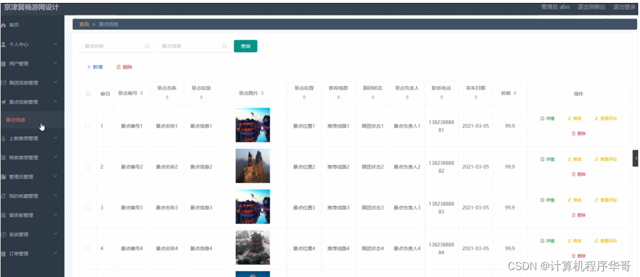
Task: Open scenic thumbnail image in row 2
Action: [x=253, y=166]
